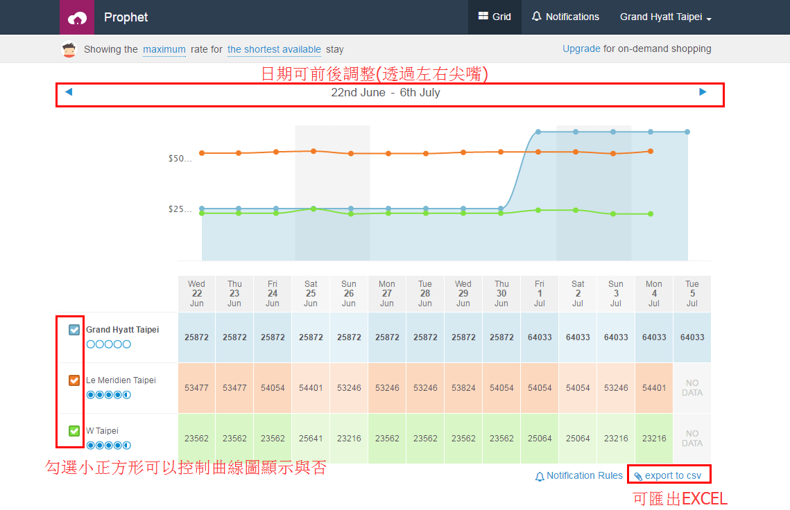Click Le Meridien 53824 cell for Wed 29 Jun

[x=463, y=388]
